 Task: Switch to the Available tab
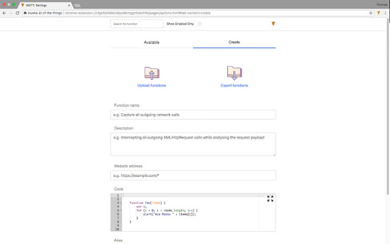(151, 42)
